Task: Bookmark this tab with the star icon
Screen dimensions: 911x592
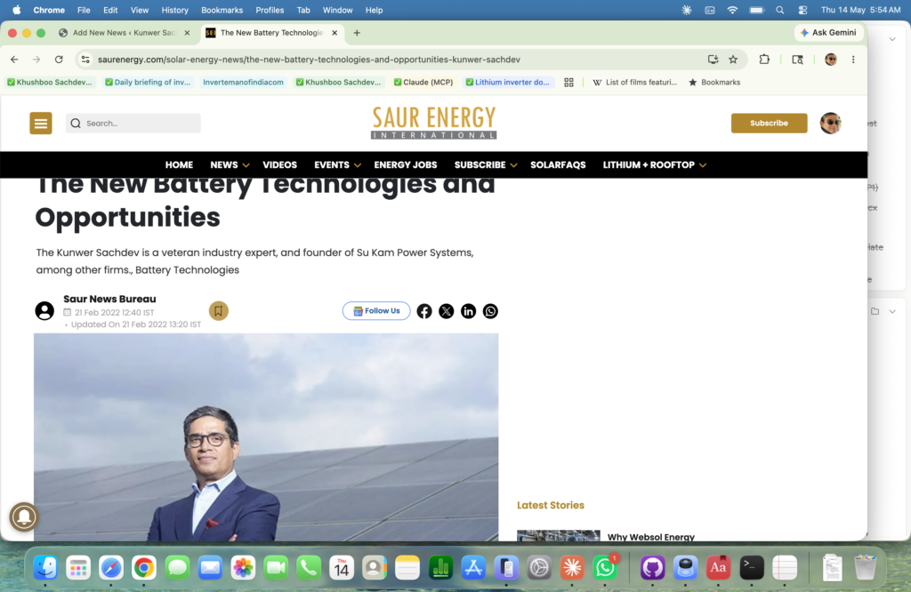Action: click(733, 60)
